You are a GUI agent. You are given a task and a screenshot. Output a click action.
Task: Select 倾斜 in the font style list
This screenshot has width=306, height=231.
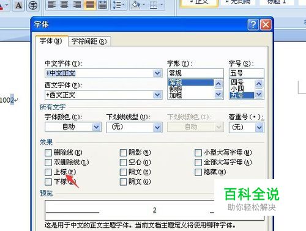[176, 89]
